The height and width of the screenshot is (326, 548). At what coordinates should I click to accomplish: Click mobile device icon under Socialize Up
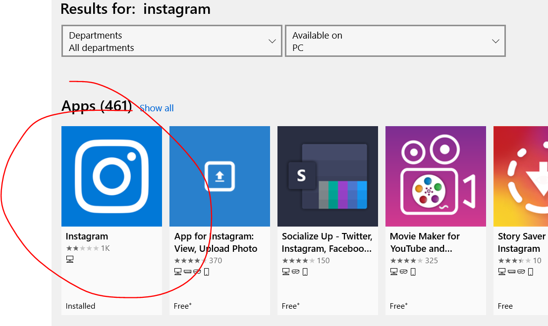305,272
